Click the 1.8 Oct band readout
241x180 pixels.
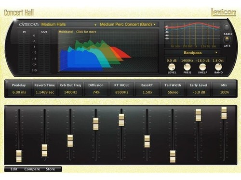[x=218, y=60]
